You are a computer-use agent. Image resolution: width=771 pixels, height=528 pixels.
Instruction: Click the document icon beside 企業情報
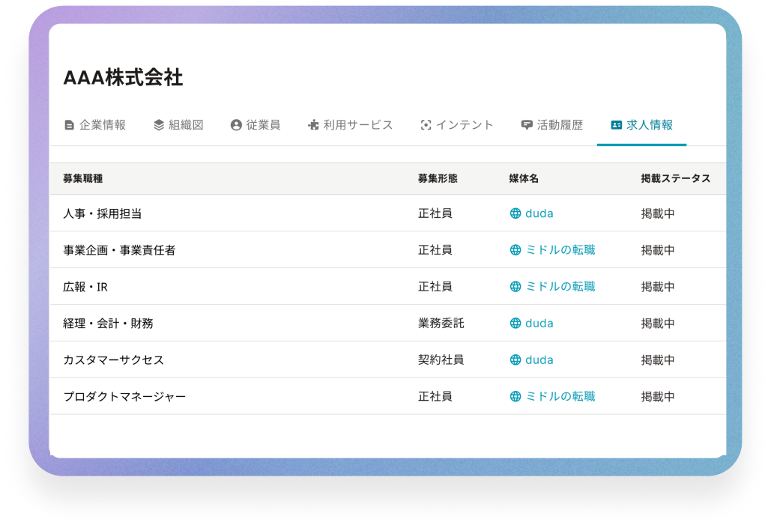click(70, 125)
